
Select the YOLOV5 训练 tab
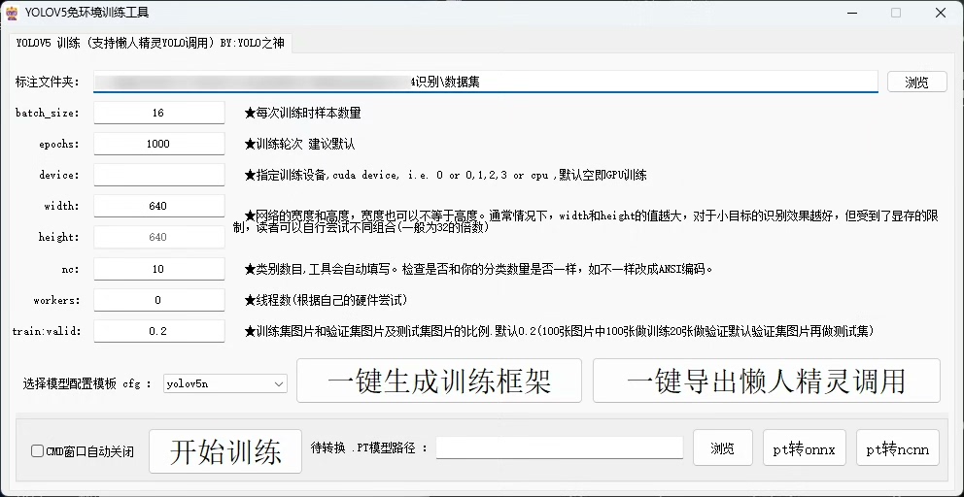pyautogui.click(x=150, y=44)
